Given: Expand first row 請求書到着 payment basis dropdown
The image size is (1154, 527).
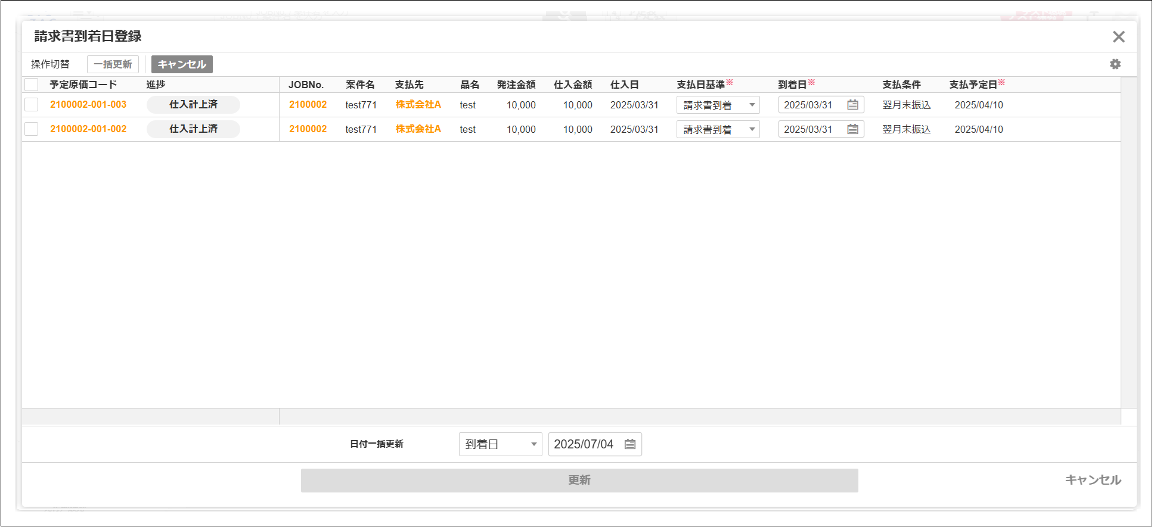Looking at the screenshot, I should [718, 105].
